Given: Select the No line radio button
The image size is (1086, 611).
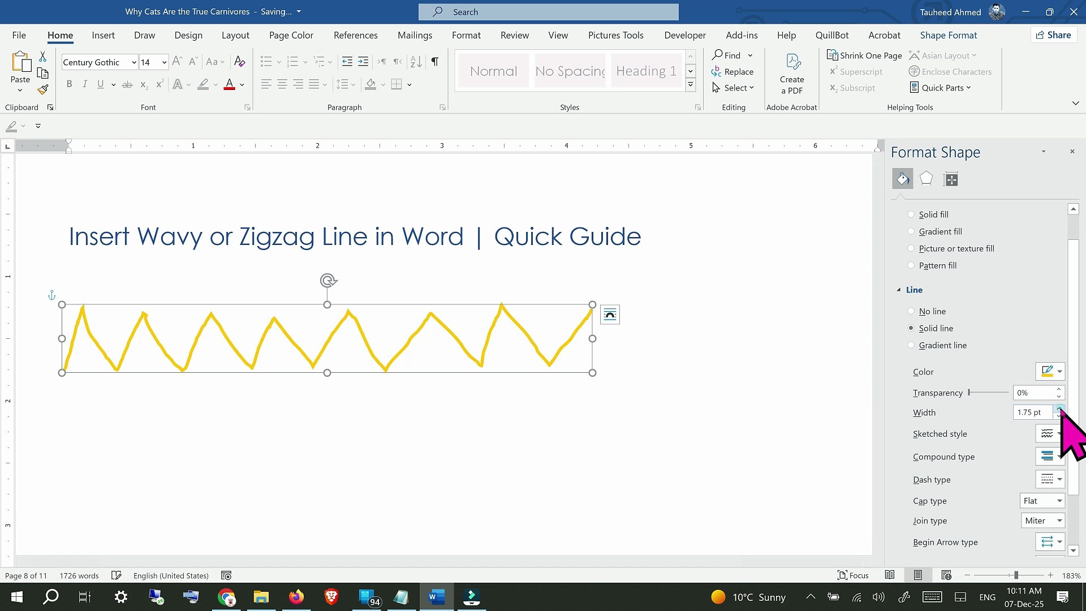Looking at the screenshot, I should pos(911,311).
